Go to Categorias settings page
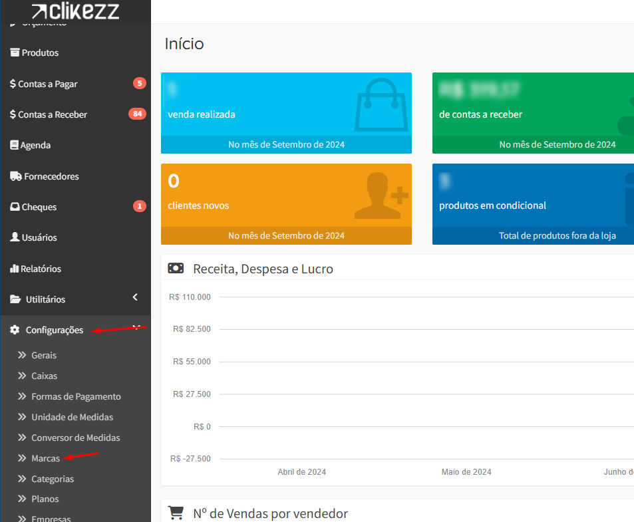 click(53, 479)
